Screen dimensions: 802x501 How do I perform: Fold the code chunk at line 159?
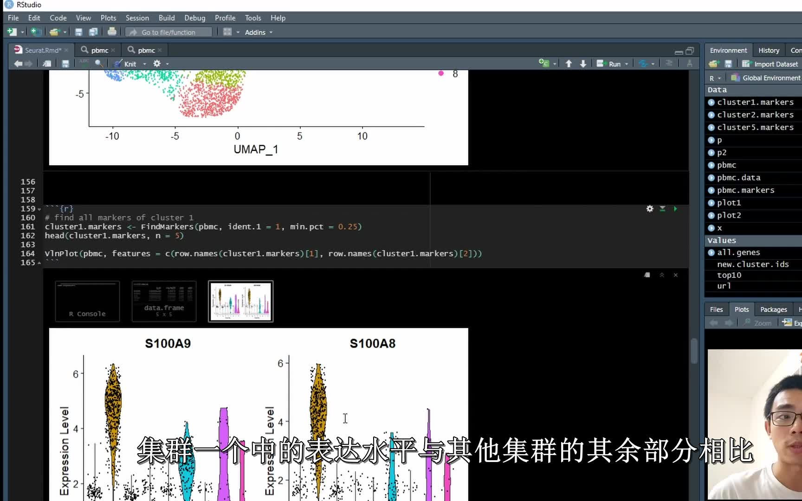[39, 209]
